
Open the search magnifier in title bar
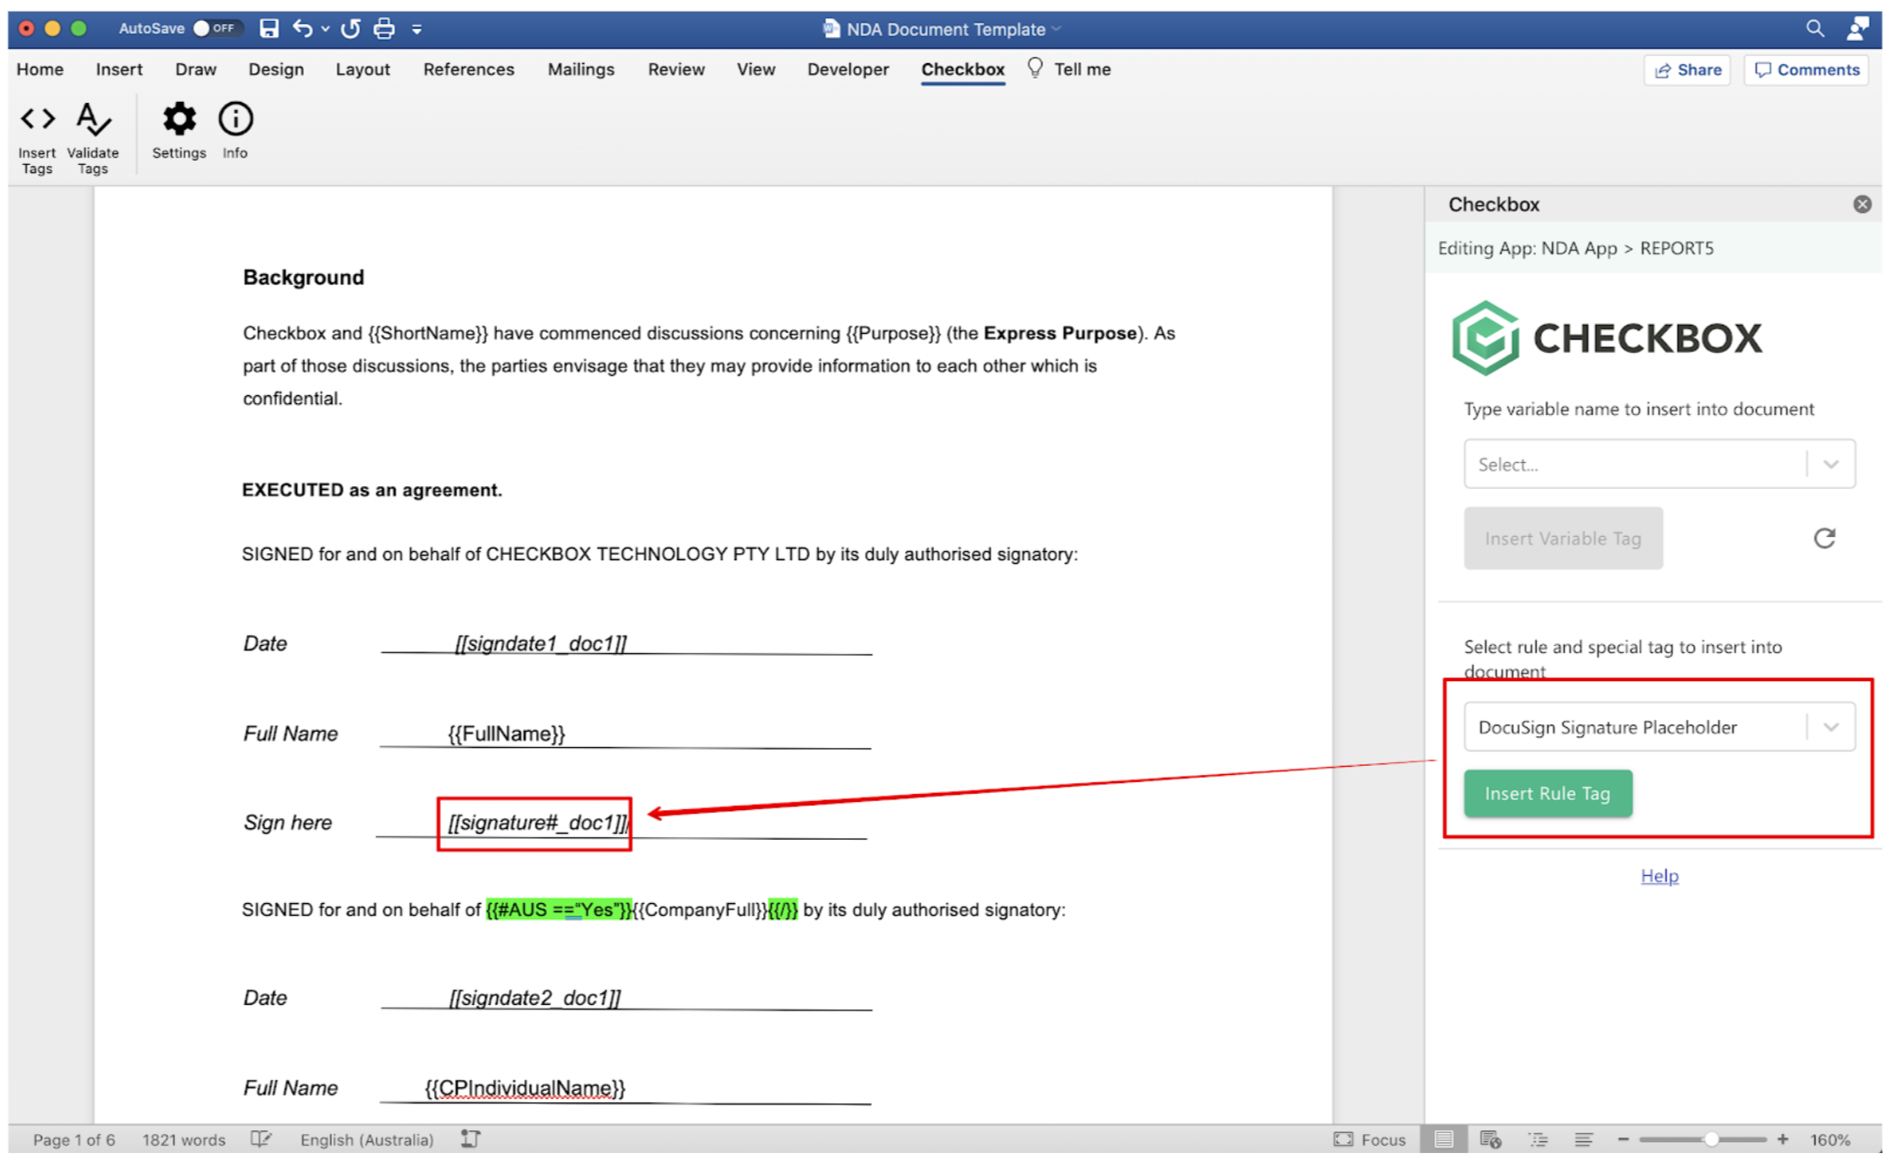(x=1815, y=28)
